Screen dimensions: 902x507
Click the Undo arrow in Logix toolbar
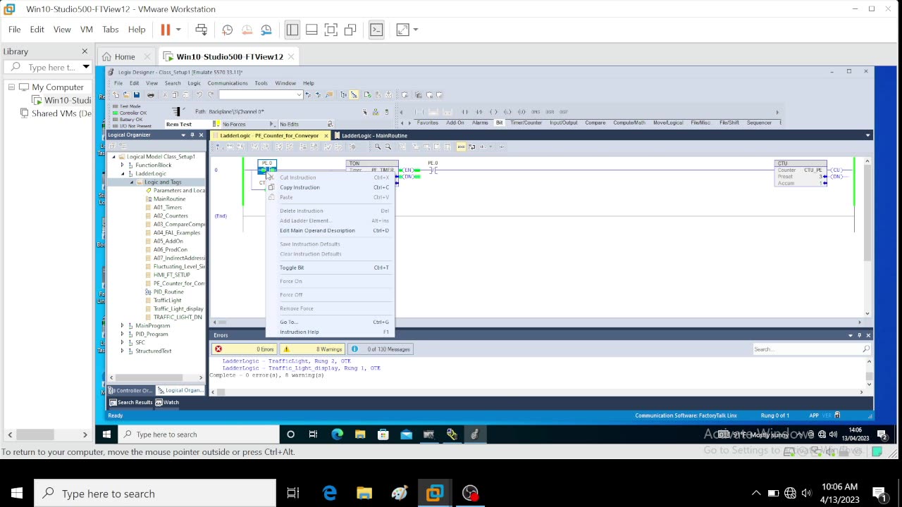[x=199, y=94]
